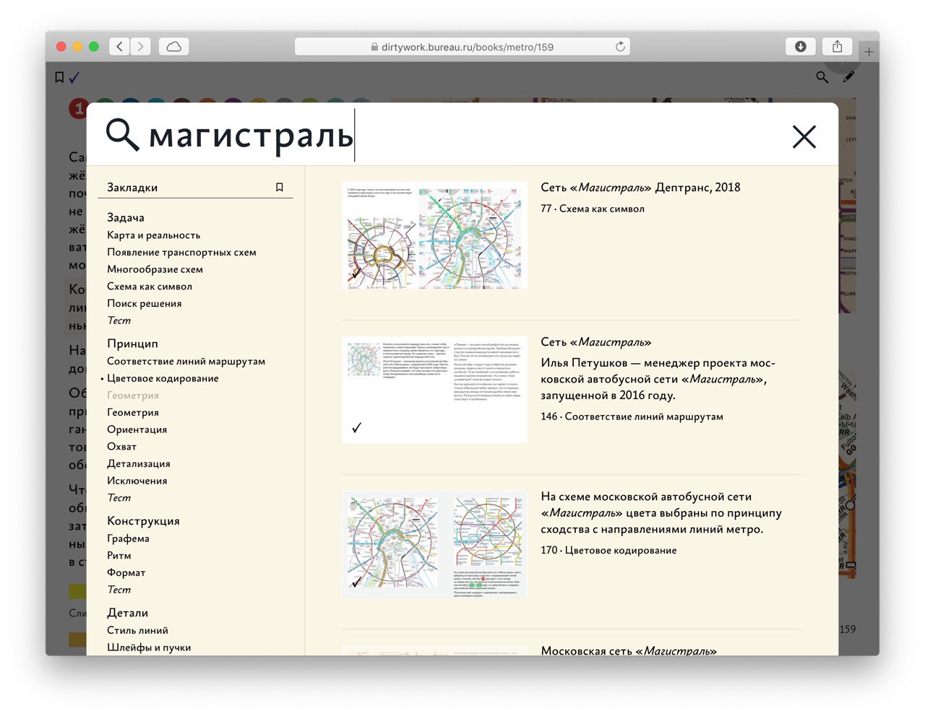Click the magnifier icon beside the search query

(122, 135)
